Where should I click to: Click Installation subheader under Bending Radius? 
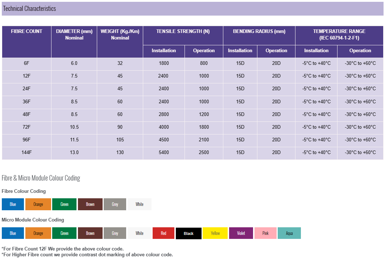[240, 51]
